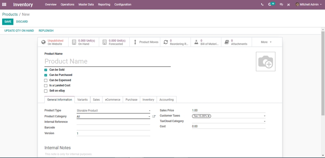The image size is (325, 158).
Task: Tick the Sell on eBay checkbox
Action: [x=46, y=91]
